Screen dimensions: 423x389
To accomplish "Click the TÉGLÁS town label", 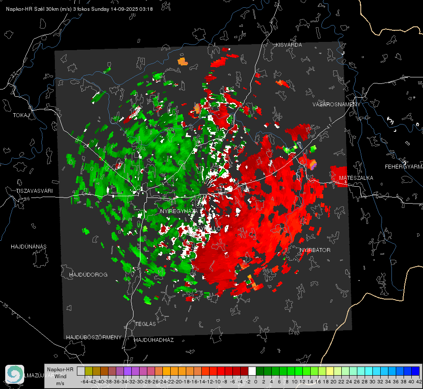I will (x=146, y=324).
